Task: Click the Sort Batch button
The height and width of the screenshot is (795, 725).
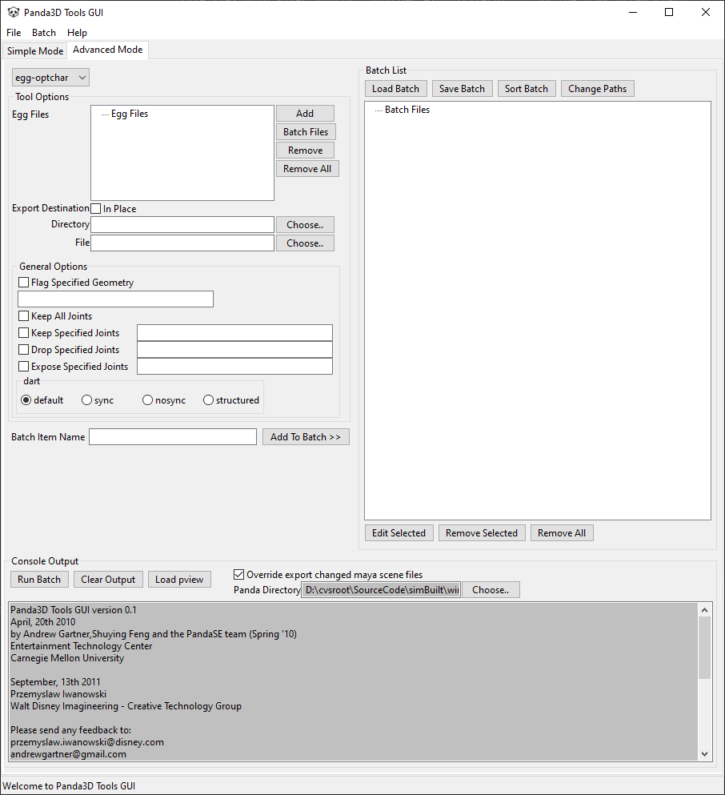Action: (x=527, y=88)
